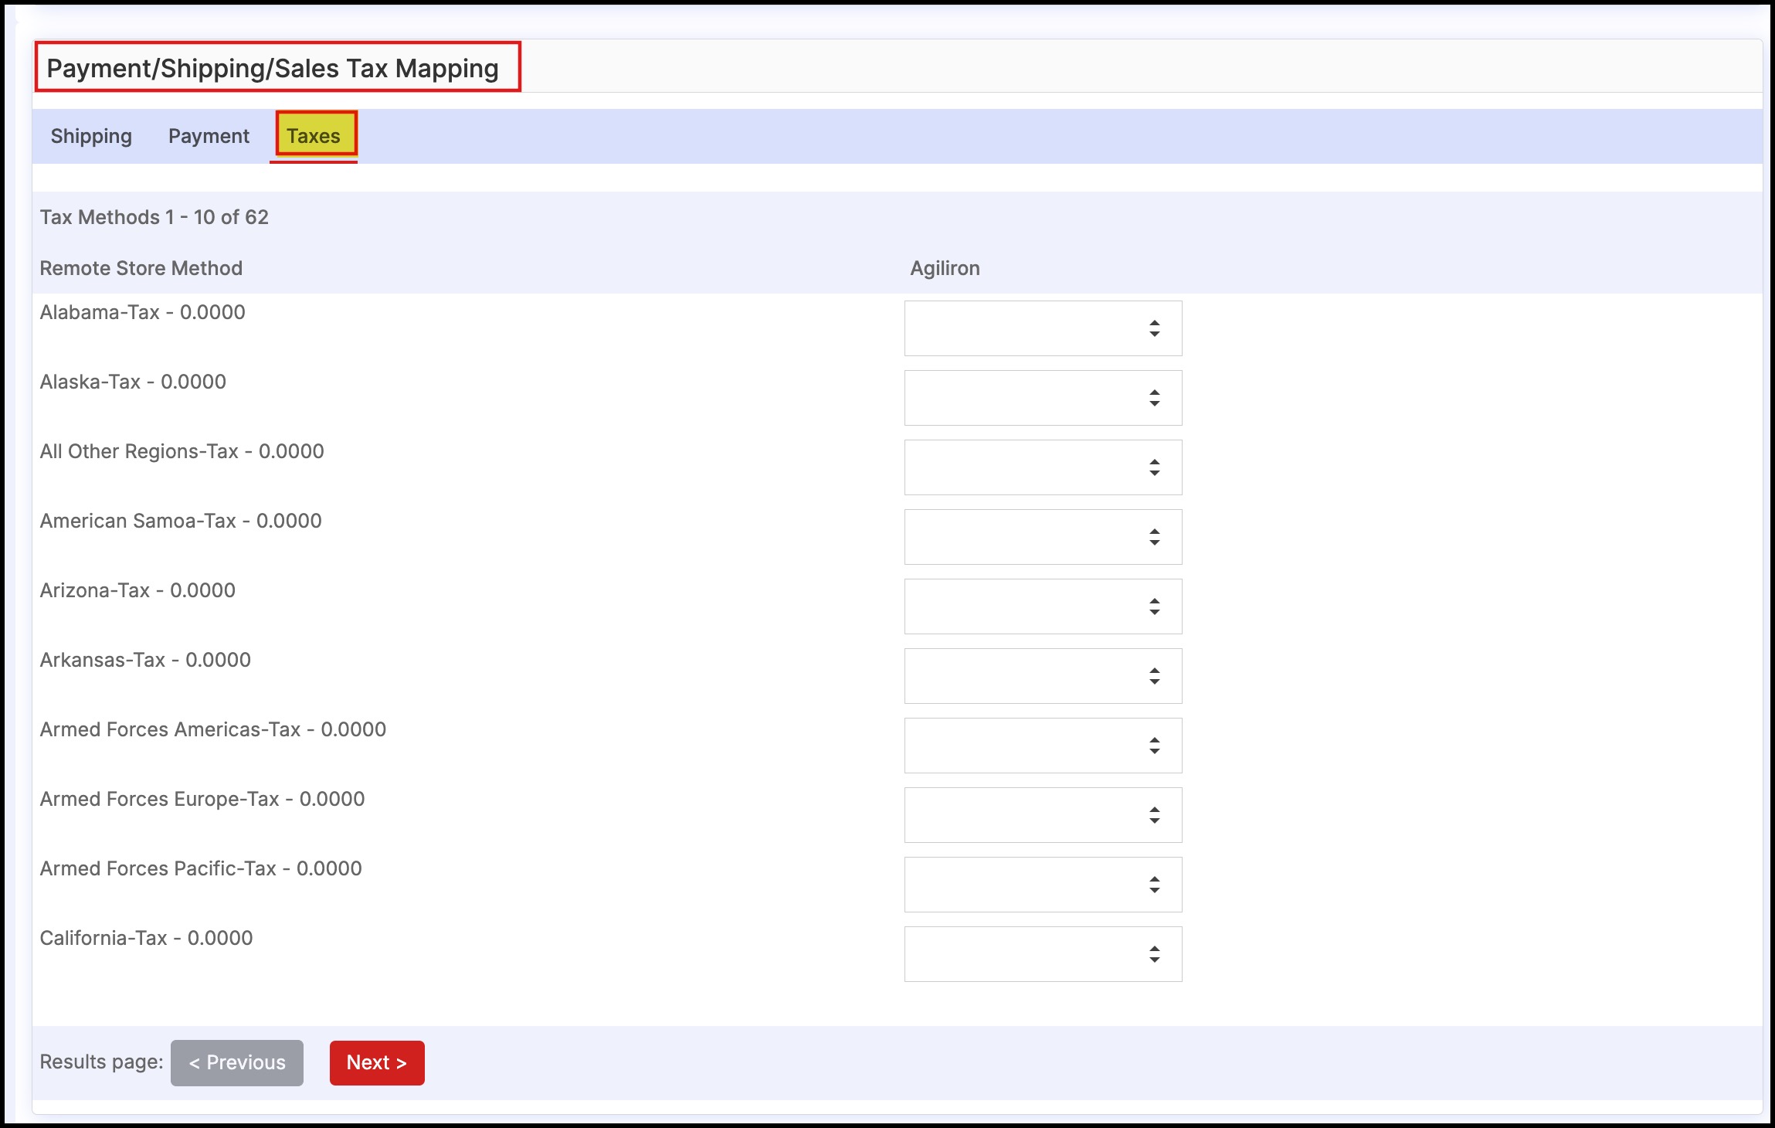Click the Payment/Shipping/Sales Tax Mapping heading
This screenshot has height=1128, width=1775.
[x=273, y=68]
